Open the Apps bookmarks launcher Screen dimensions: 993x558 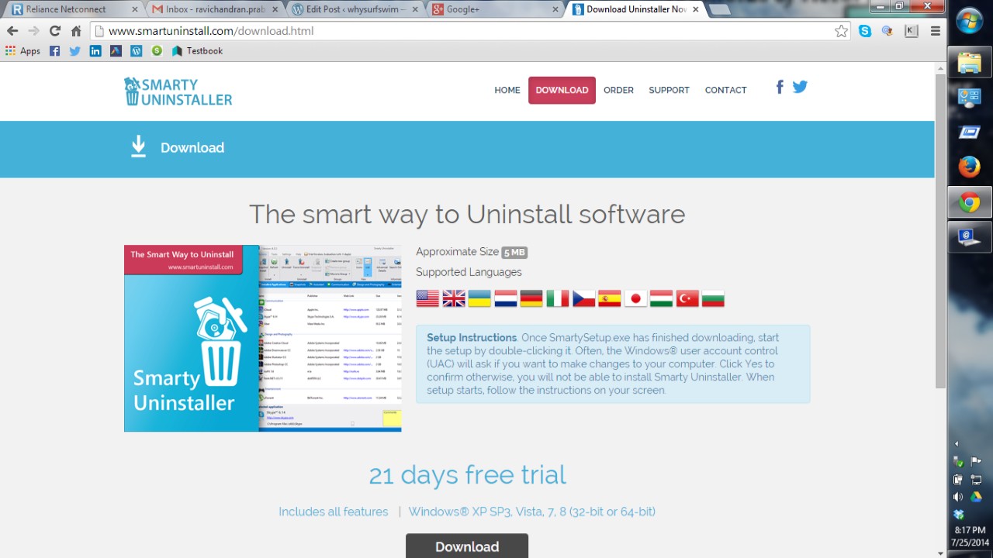(23, 51)
